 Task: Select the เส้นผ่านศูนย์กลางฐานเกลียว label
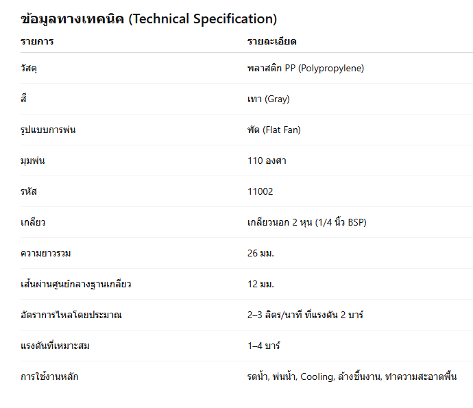tap(76, 285)
